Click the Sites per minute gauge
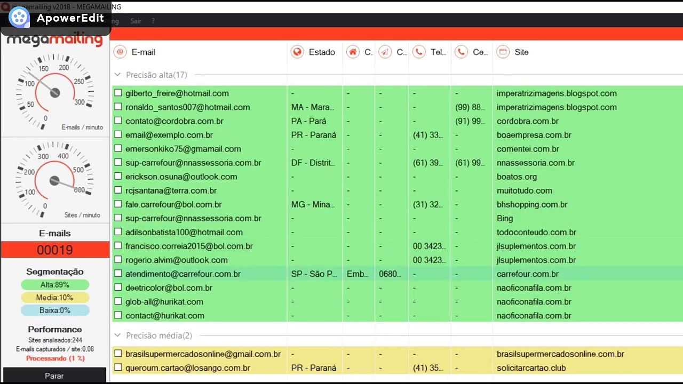Image resolution: width=683 pixels, height=384 pixels. (54, 180)
